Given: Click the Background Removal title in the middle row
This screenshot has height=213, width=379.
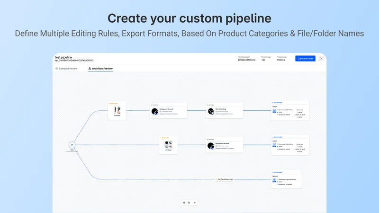Looking at the screenshot, I should pyautogui.click(x=222, y=143).
